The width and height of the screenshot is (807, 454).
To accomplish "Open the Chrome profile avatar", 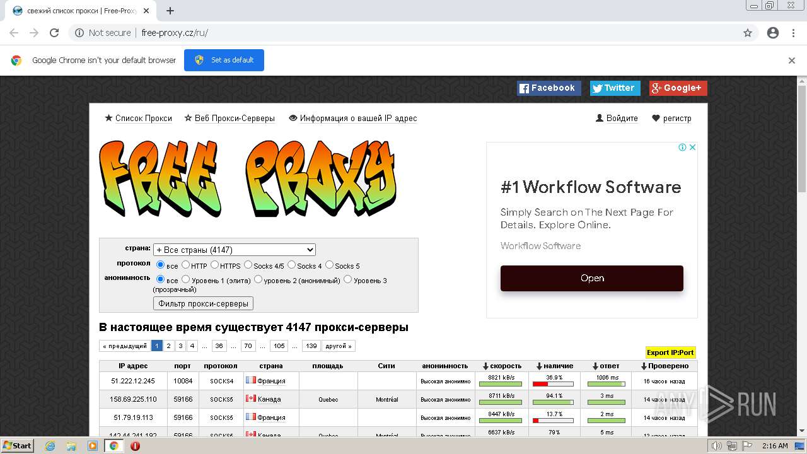I will click(x=773, y=33).
